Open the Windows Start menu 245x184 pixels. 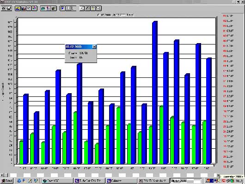pyautogui.click(x=7, y=181)
